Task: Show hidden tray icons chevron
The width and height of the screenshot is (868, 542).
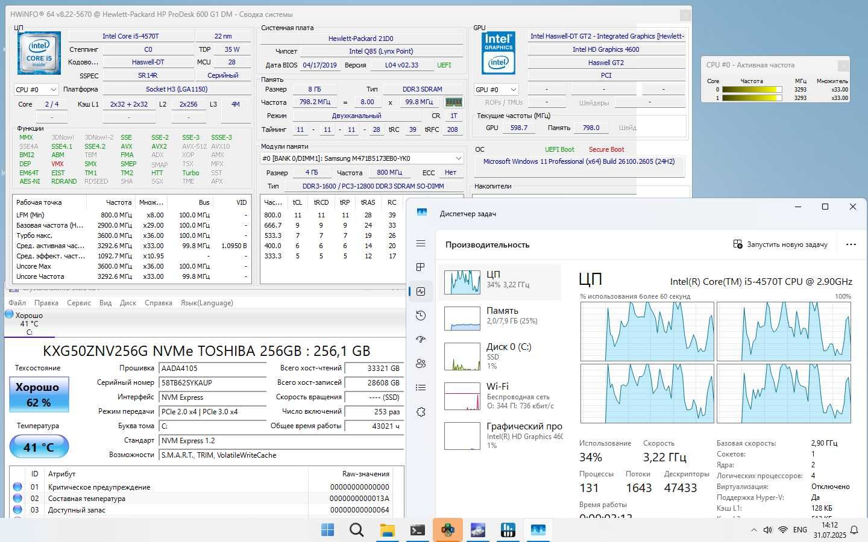Action: pyautogui.click(x=753, y=530)
